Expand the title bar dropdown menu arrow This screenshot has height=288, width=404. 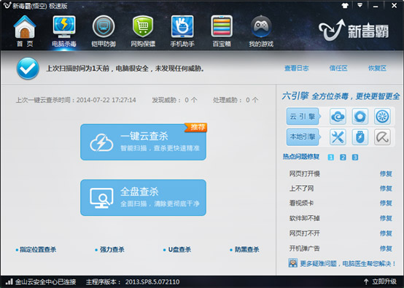pyautogui.click(x=360, y=5)
